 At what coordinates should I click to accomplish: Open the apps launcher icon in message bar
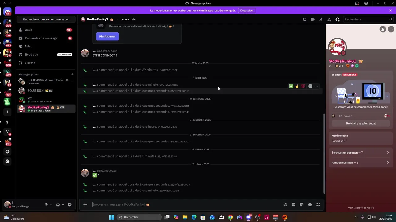click(318, 204)
